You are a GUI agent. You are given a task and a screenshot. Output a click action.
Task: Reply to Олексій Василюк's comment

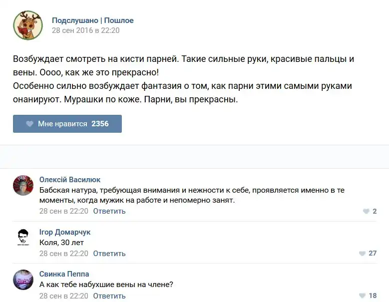[x=109, y=211]
